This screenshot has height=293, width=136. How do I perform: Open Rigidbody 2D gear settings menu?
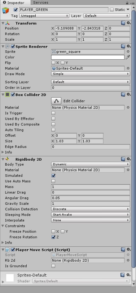click(x=129, y=159)
